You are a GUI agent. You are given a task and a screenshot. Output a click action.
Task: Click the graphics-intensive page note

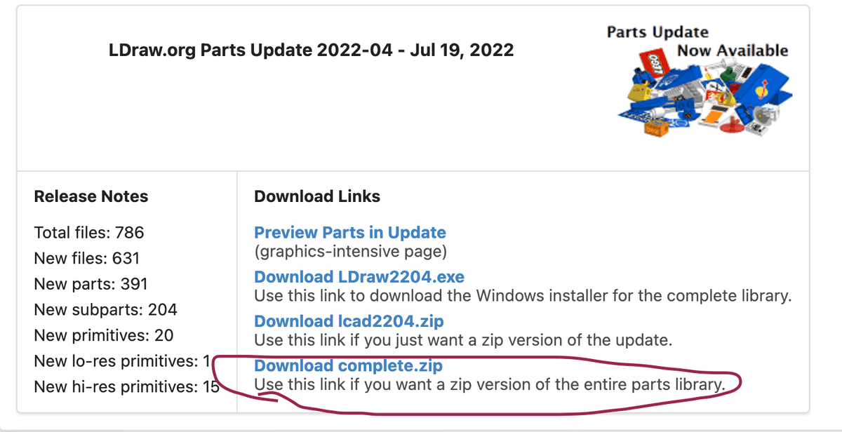coord(350,250)
